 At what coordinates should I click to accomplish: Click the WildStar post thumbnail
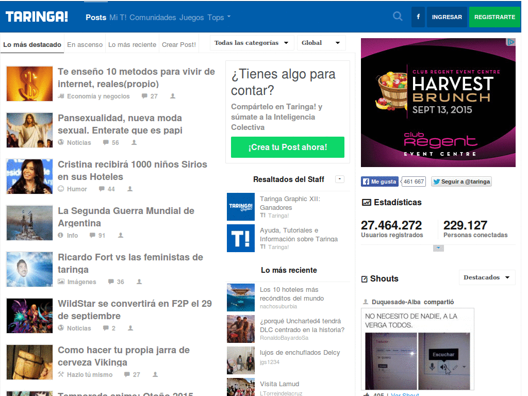(x=29, y=316)
